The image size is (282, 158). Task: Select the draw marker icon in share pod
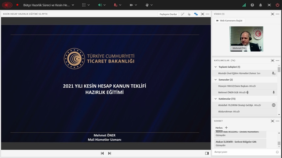(183, 14)
